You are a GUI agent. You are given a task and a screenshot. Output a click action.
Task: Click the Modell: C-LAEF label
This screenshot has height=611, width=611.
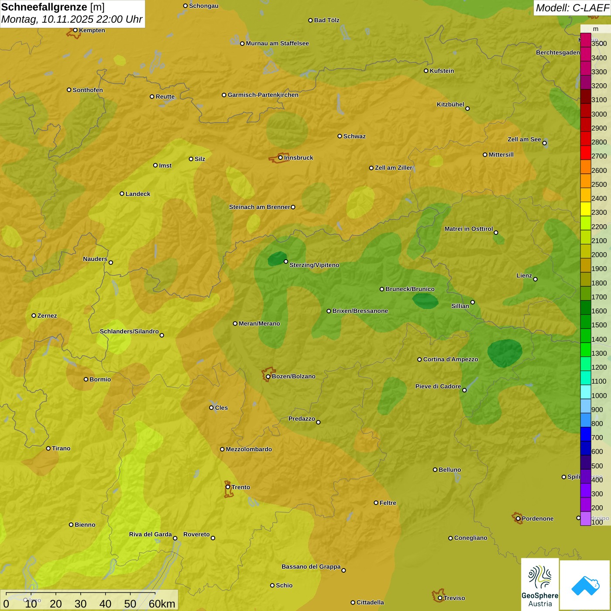click(x=572, y=8)
